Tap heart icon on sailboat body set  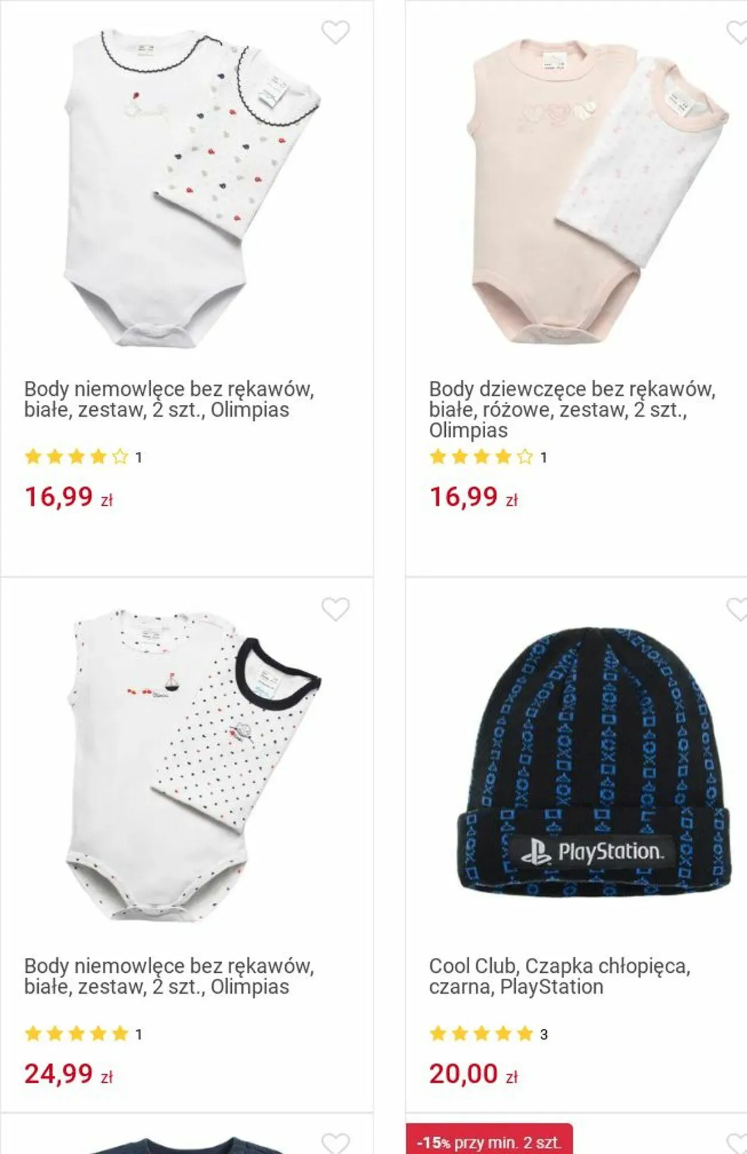pos(335,609)
